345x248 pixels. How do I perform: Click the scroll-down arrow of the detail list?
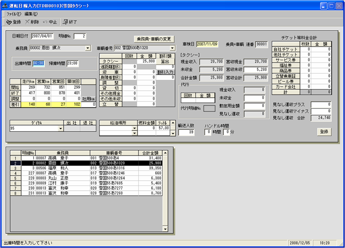(x=165, y=229)
